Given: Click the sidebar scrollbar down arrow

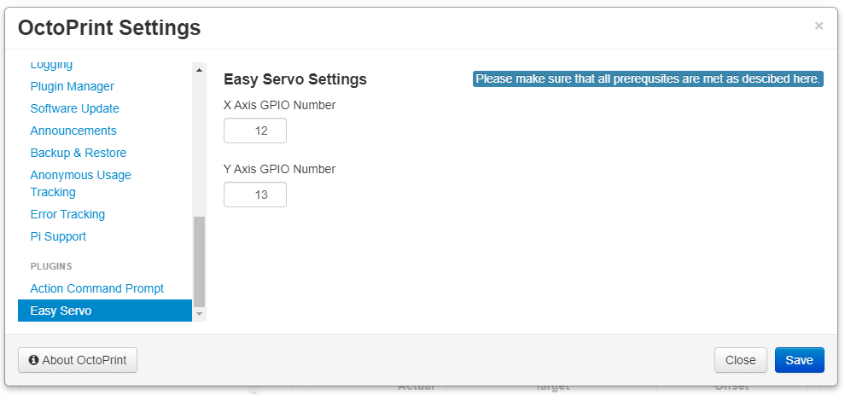Looking at the screenshot, I should [x=199, y=314].
